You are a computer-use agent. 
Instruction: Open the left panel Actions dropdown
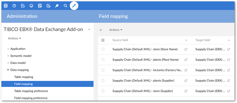14,38
